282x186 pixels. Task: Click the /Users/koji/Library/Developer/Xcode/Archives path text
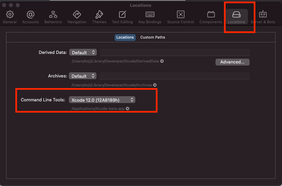click(x=112, y=85)
